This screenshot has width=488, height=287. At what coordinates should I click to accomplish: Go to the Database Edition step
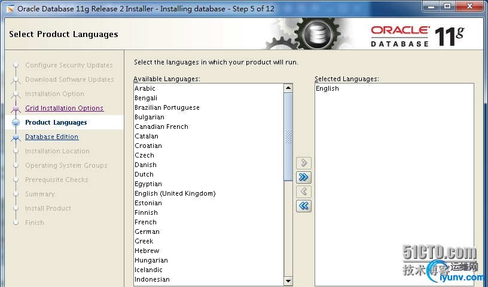(51, 137)
